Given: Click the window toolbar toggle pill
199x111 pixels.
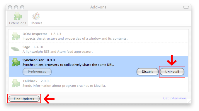Looking at the screenshot, I should [186, 7].
